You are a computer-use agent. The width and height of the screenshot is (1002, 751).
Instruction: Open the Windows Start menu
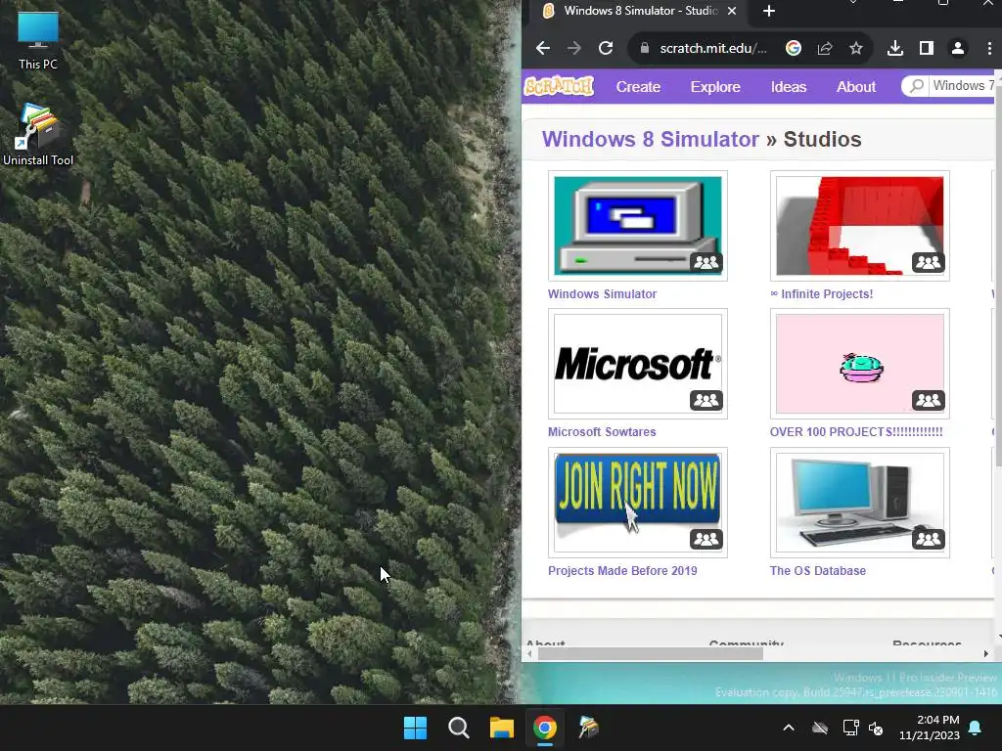tap(415, 728)
